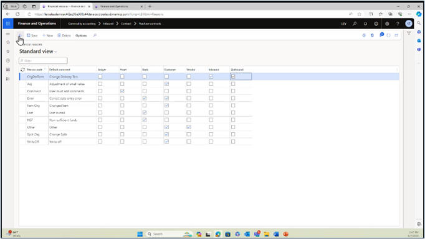
Task: Open the Default comment column header menu
Action: pos(60,70)
